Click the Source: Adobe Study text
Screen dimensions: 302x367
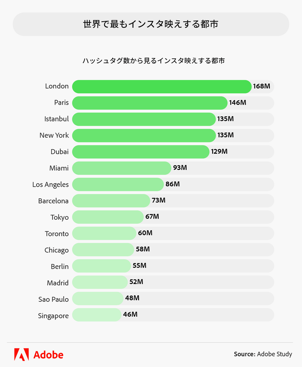(263, 354)
